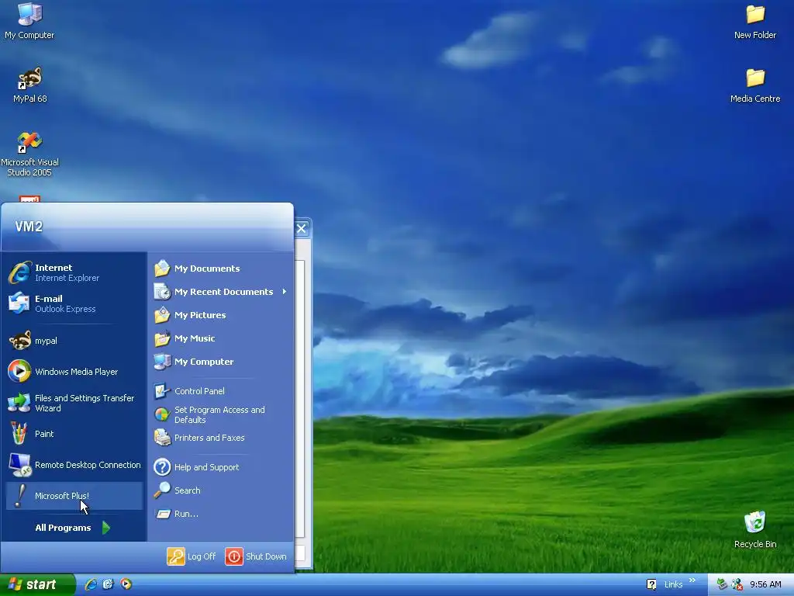Expand All Programs list

pos(72,528)
